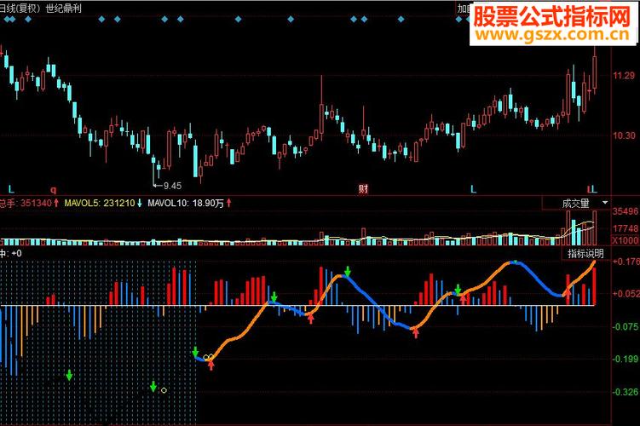Click the MAVOL5: 231210 readout

click(x=103, y=203)
